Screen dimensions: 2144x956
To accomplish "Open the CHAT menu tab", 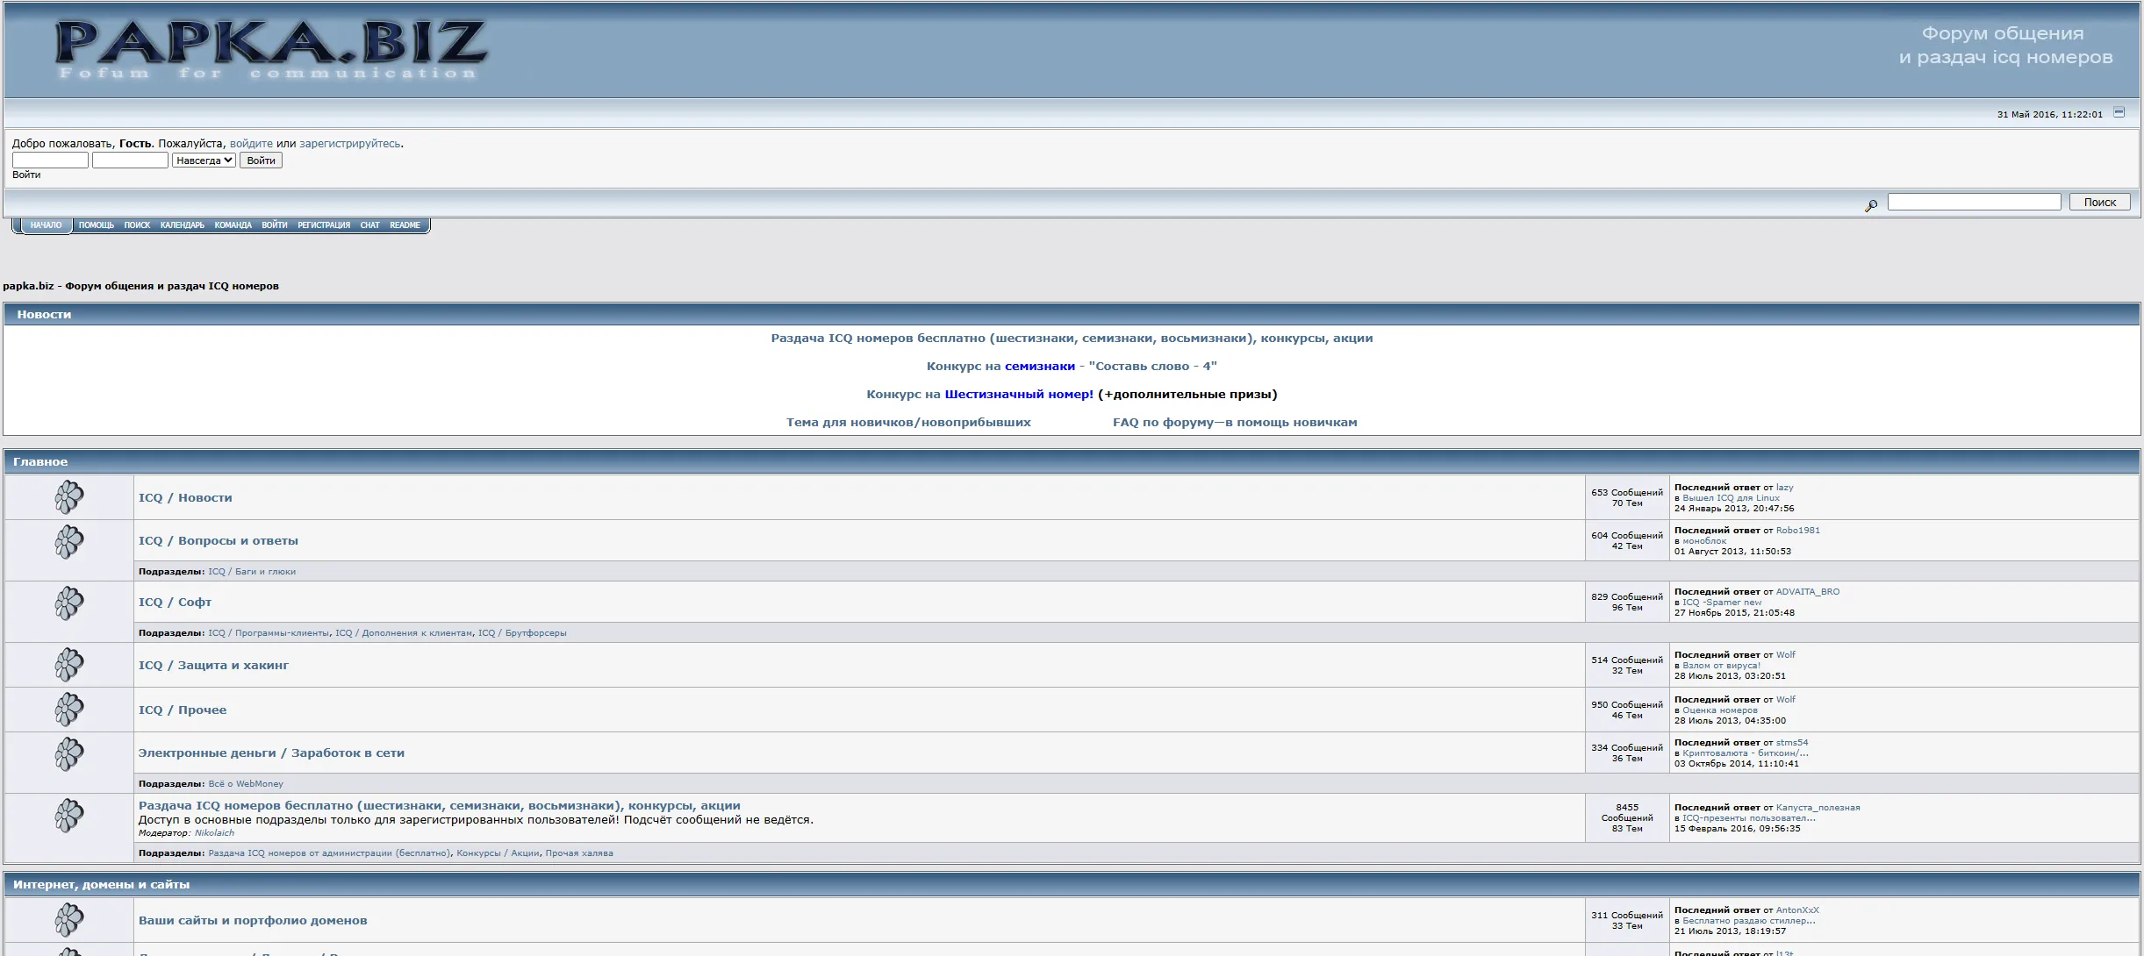I will click(x=369, y=225).
